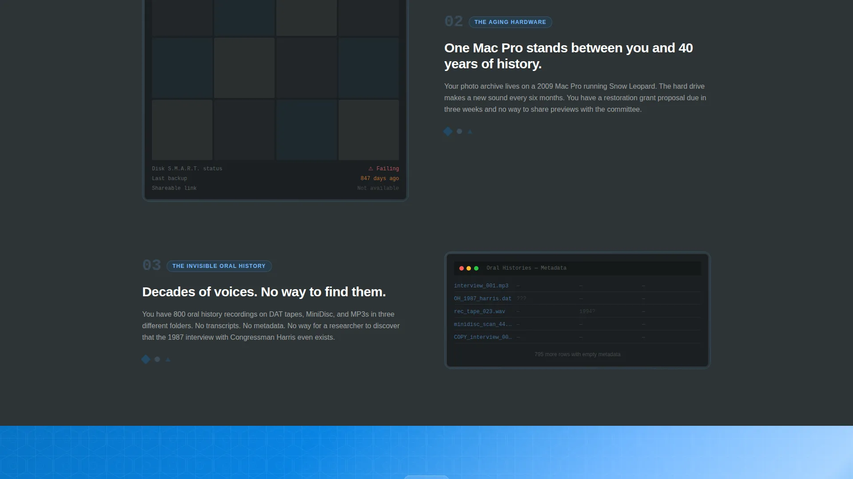853x479 pixels.
Task: Click the green dot in Oral Histories window
Action: click(476, 268)
